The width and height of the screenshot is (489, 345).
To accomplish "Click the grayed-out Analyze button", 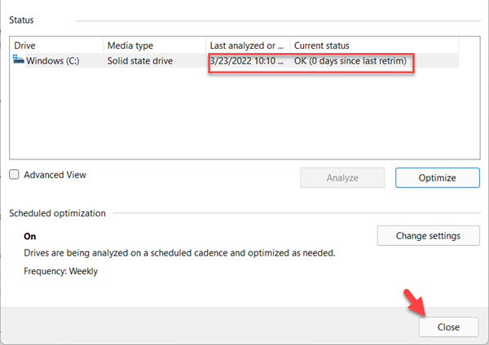I will (342, 178).
